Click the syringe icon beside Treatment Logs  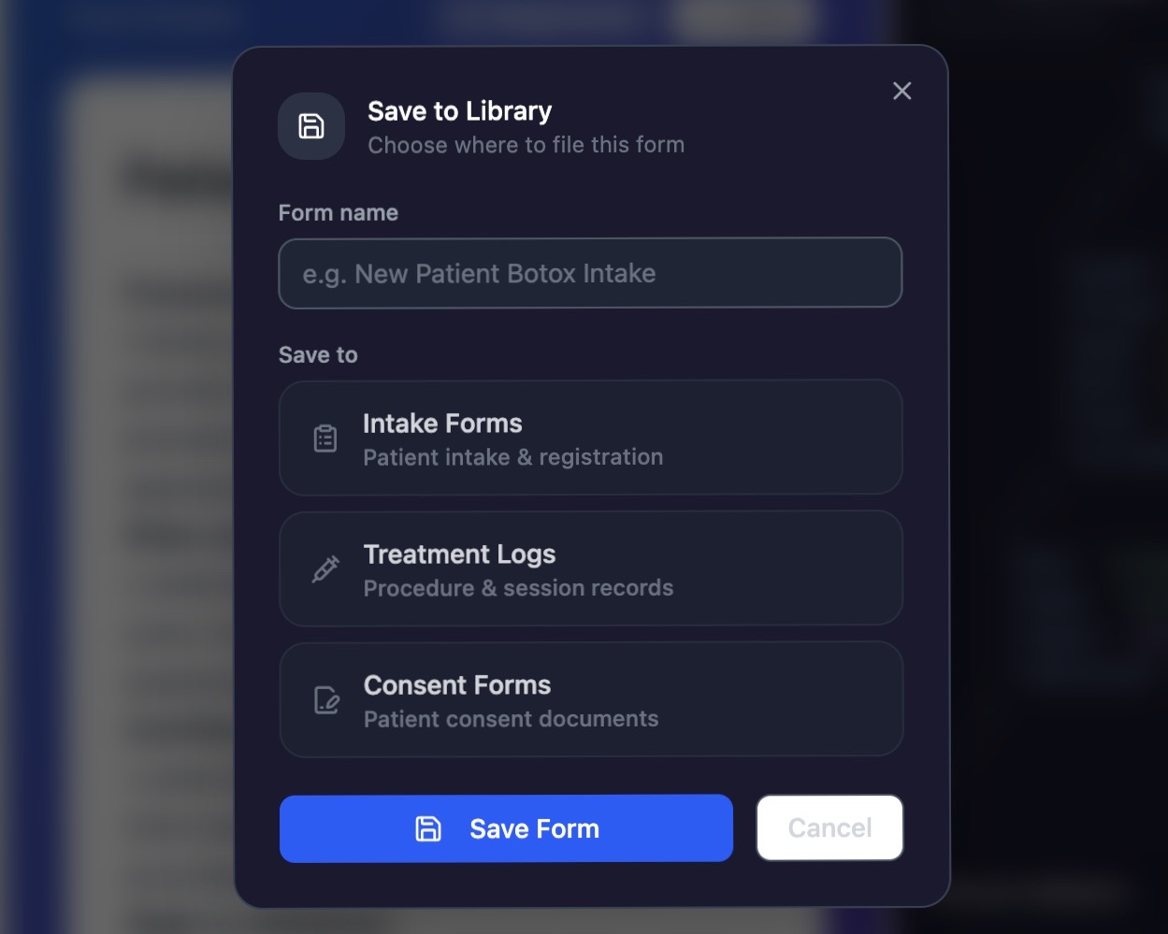coord(325,568)
